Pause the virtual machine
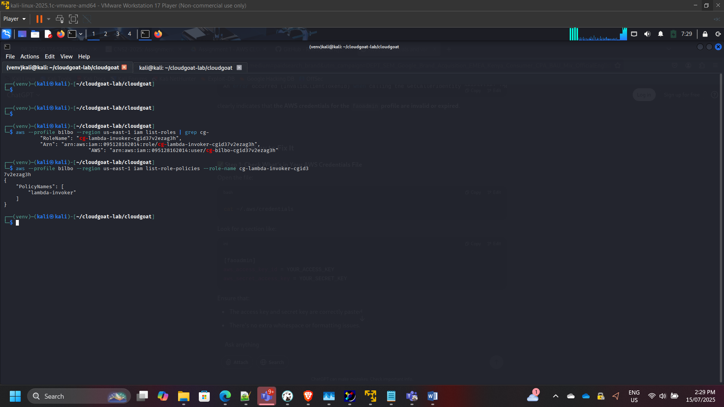 (x=39, y=19)
